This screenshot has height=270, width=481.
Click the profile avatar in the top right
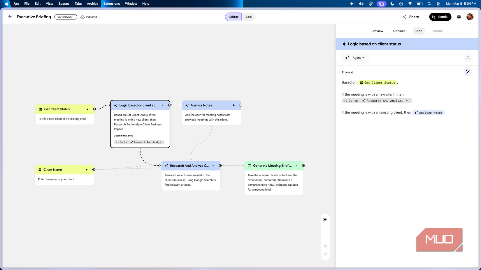(470, 17)
